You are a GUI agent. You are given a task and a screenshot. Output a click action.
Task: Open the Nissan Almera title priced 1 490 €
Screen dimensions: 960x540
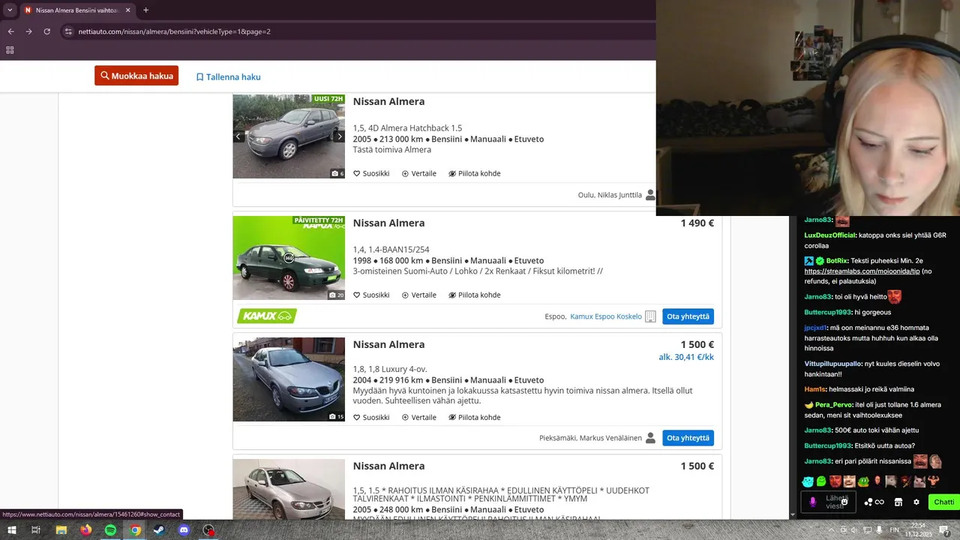(x=388, y=223)
